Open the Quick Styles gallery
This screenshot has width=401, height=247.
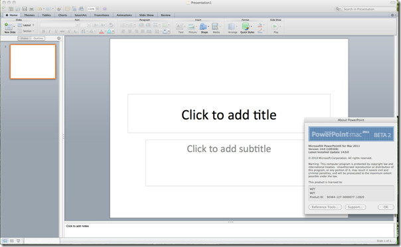[x=246, y=27]
